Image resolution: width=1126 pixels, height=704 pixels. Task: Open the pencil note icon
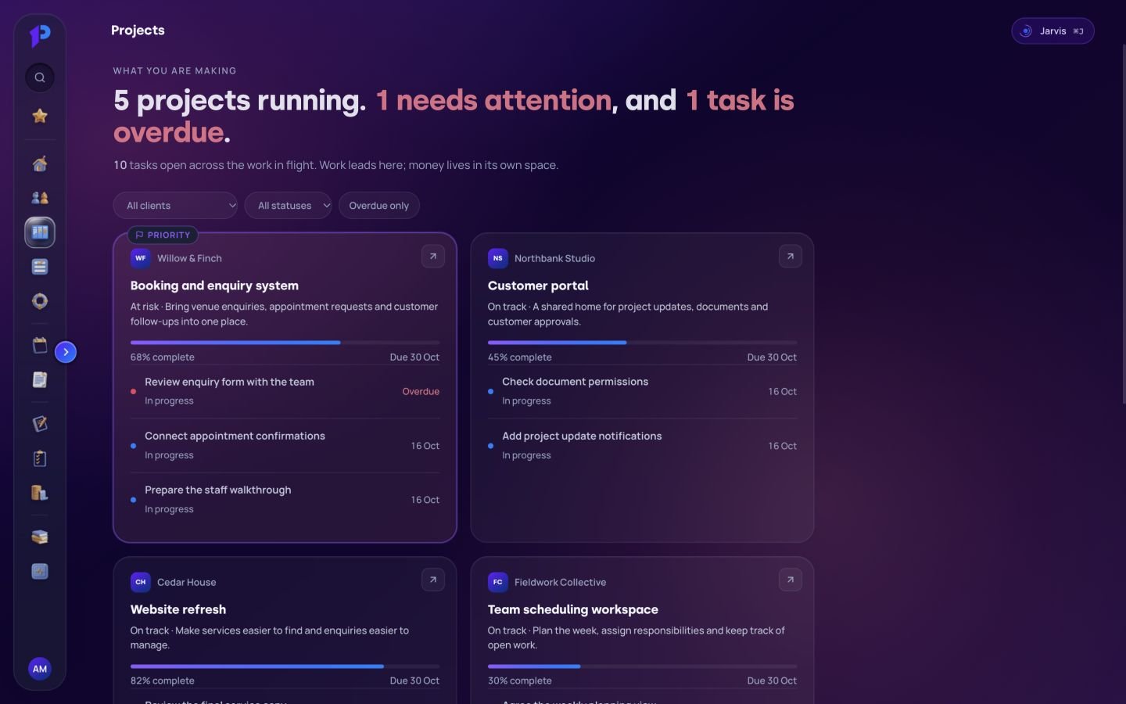(40, 423)
